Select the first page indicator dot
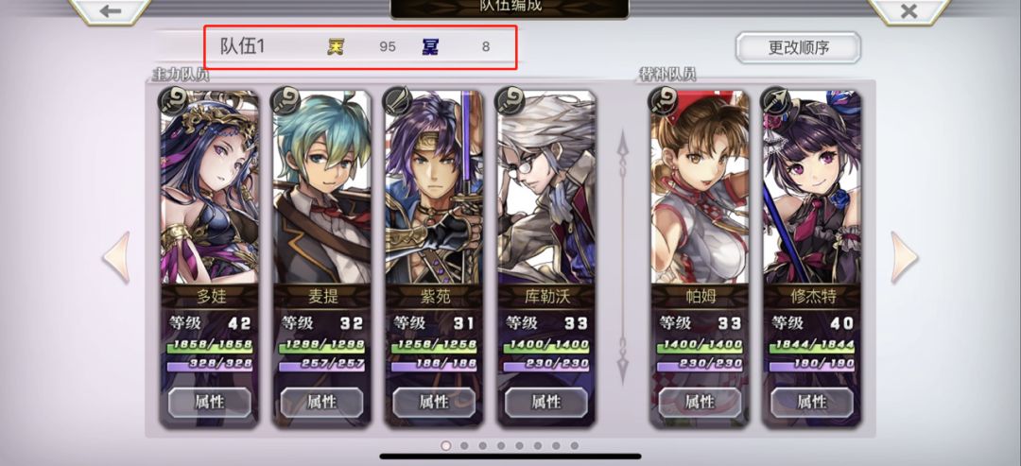1021x466 pixels. tap(446, 446)
